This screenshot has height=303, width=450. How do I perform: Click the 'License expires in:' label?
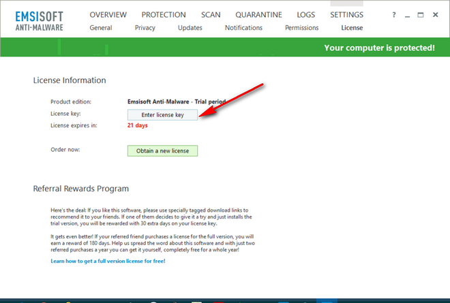click(74, 125)
